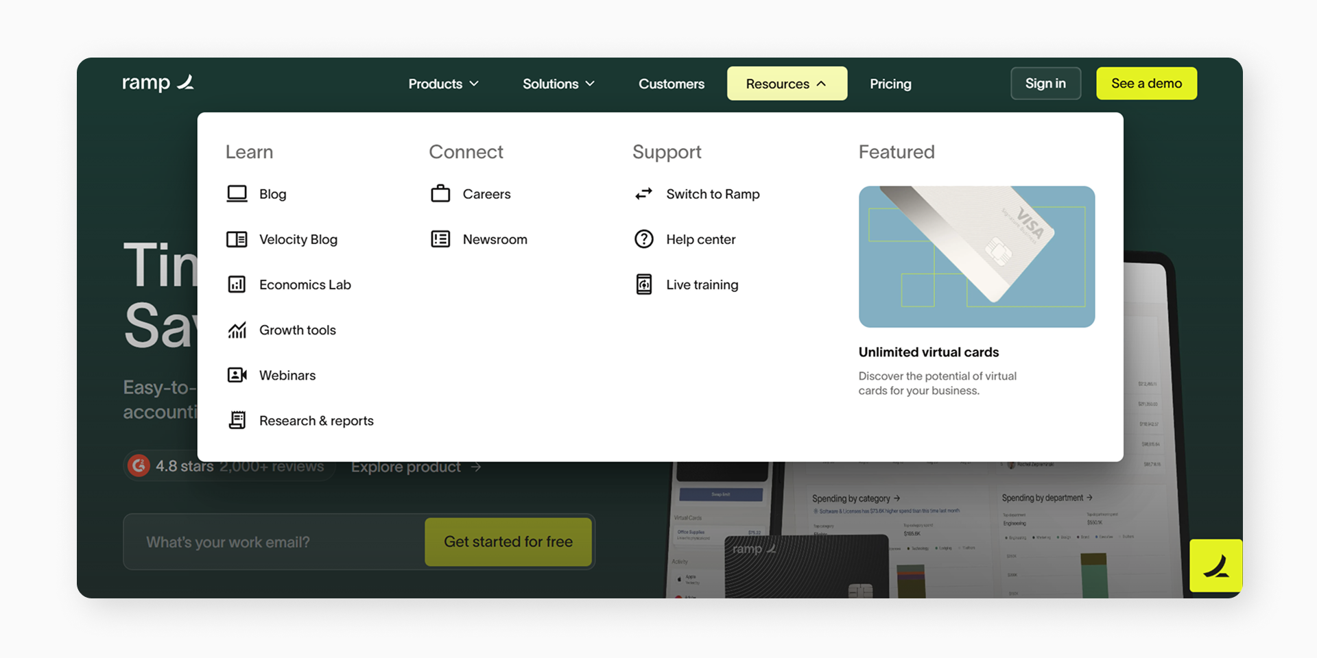Open Spending by department in dashboard
1317x658 pixels.
point(1047,498)
